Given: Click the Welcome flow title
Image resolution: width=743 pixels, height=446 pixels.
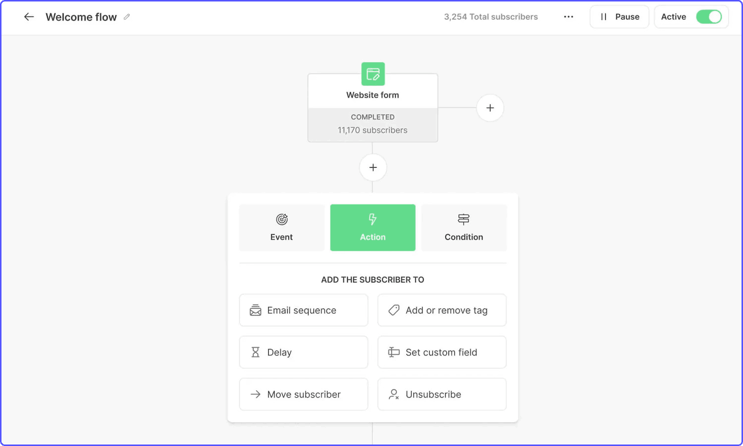Looking at the screenshot, I should coord(81,17).
